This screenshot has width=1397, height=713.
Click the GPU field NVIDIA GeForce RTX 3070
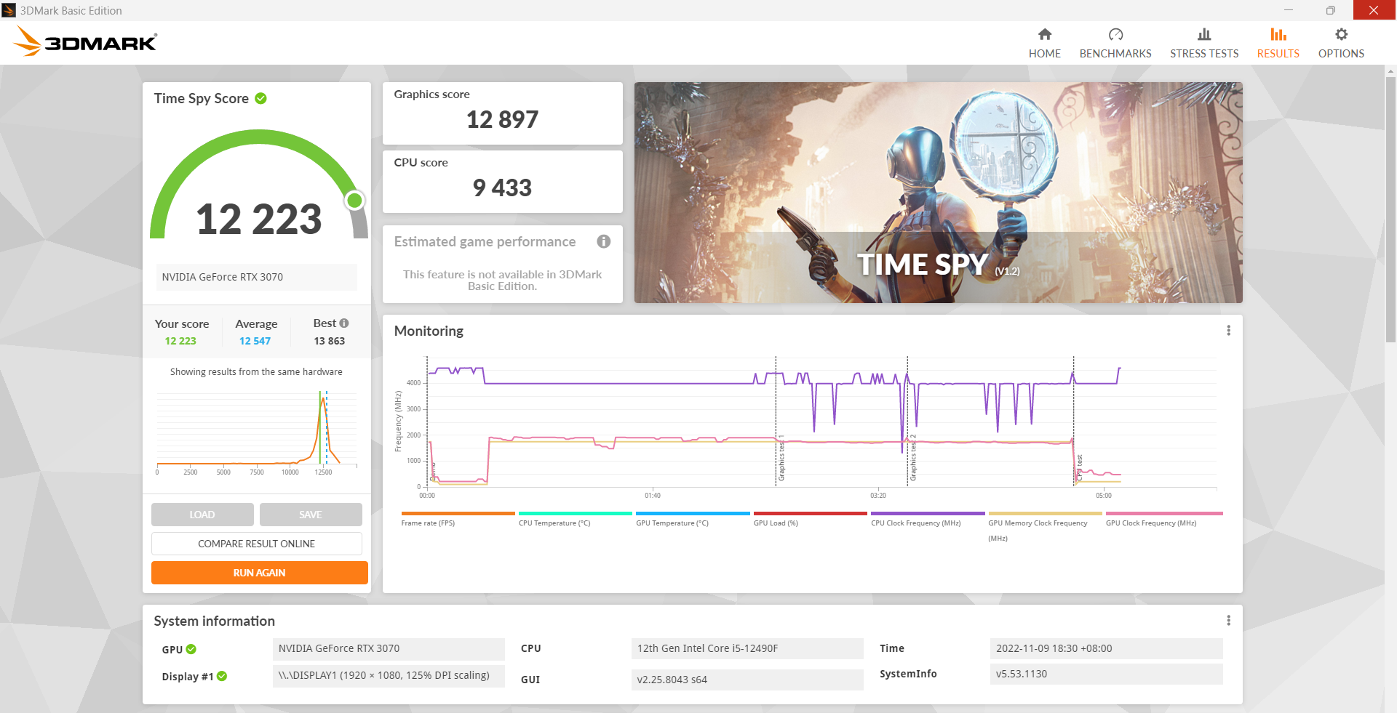tap(389, 649)
